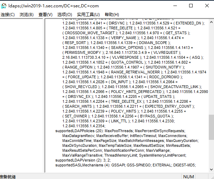Minimize the ldaps connection window
Image resolution: width=214 pixels, height=179 pixels.
pyautogui.click(x=174, y=6)
